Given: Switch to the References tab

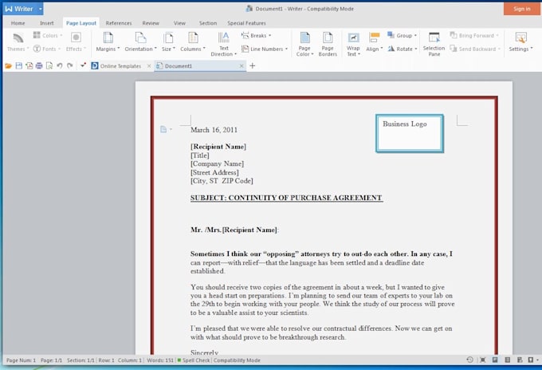Looking at the screenshot, I should (119, 23).
